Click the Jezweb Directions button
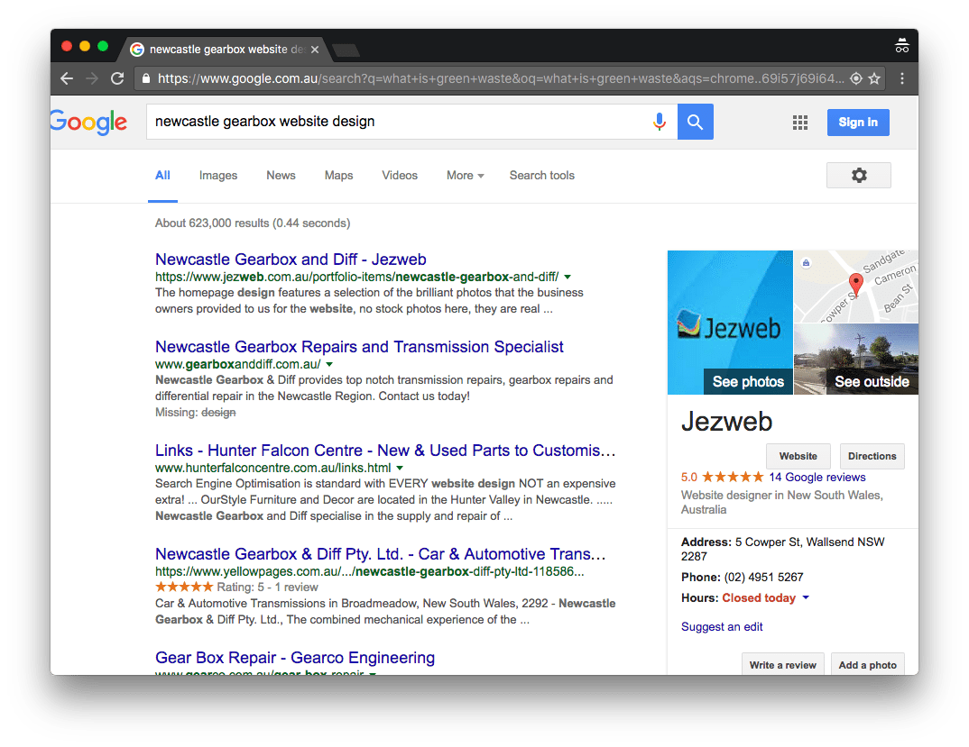 pos(872,456)
